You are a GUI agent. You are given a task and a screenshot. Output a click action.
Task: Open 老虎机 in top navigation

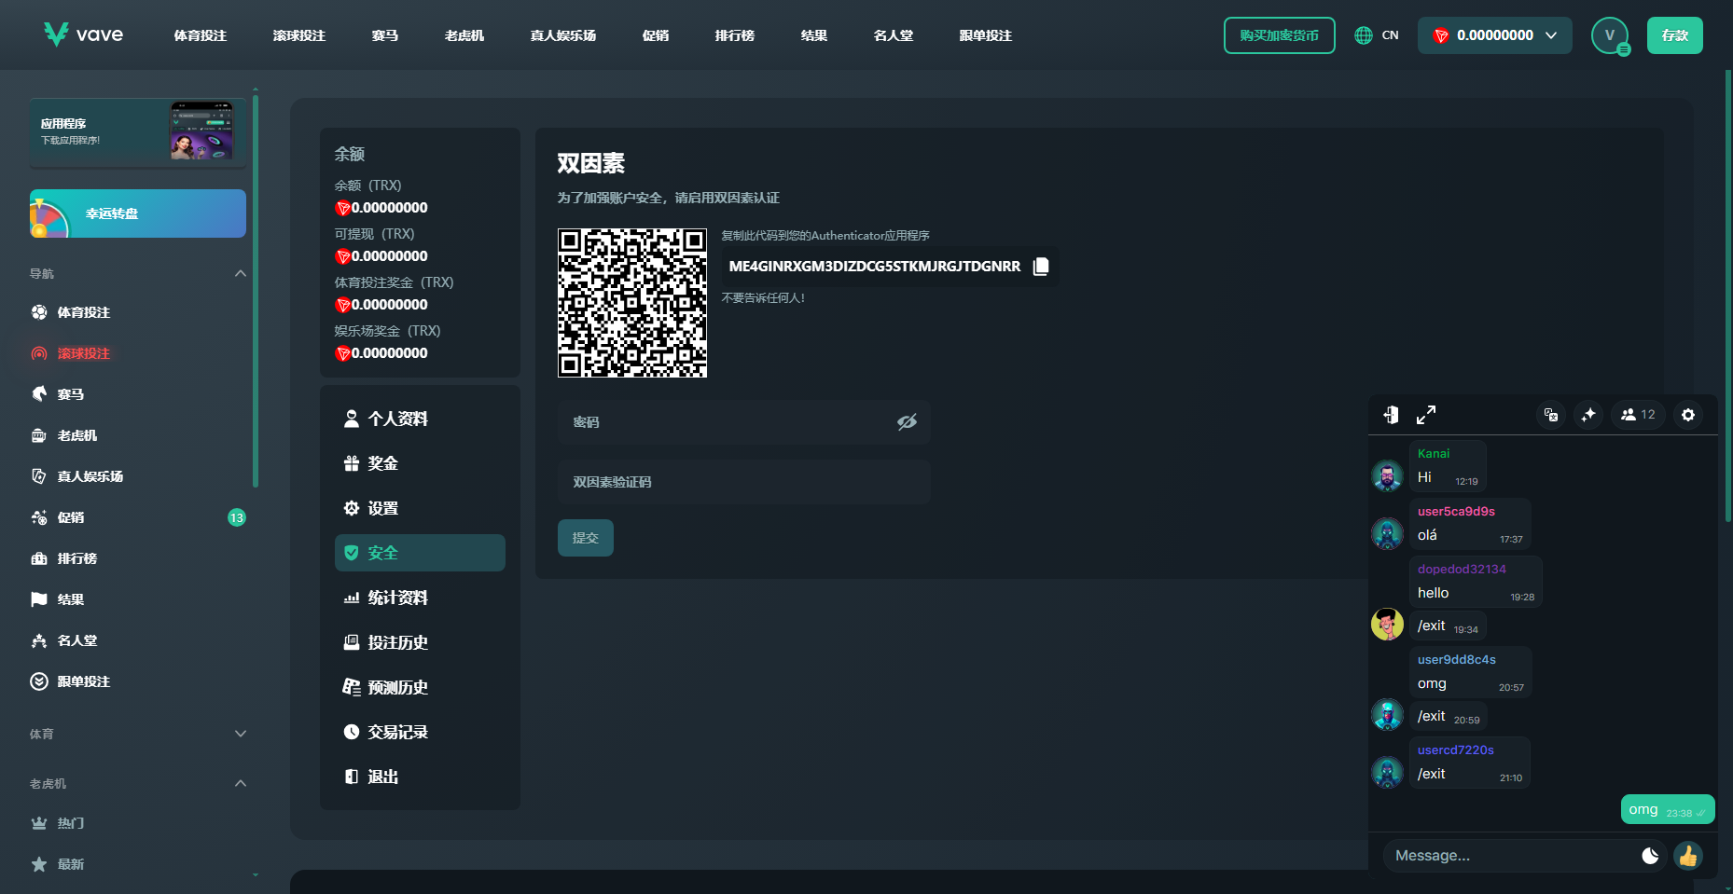(x=464, y=35)
